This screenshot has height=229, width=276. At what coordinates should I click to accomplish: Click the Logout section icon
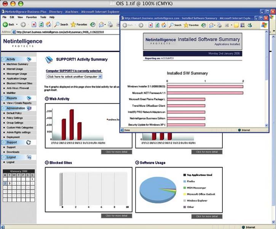pos(29,157)
